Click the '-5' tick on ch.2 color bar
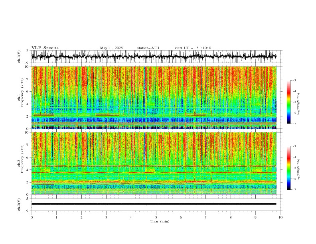The image size is (316, 244). click(x=294, y=168)
